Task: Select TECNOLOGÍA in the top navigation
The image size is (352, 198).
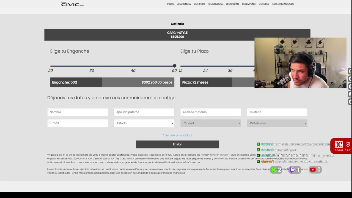Action: (215, 4)
